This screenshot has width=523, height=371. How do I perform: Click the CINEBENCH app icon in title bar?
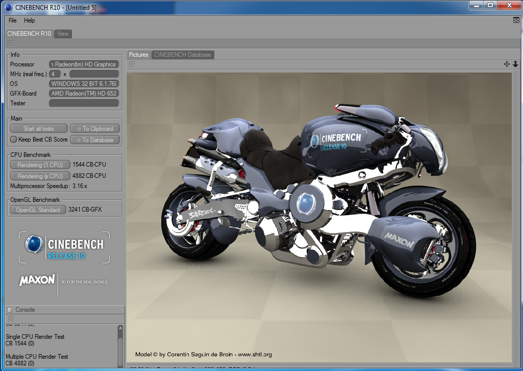click(8, 7)
